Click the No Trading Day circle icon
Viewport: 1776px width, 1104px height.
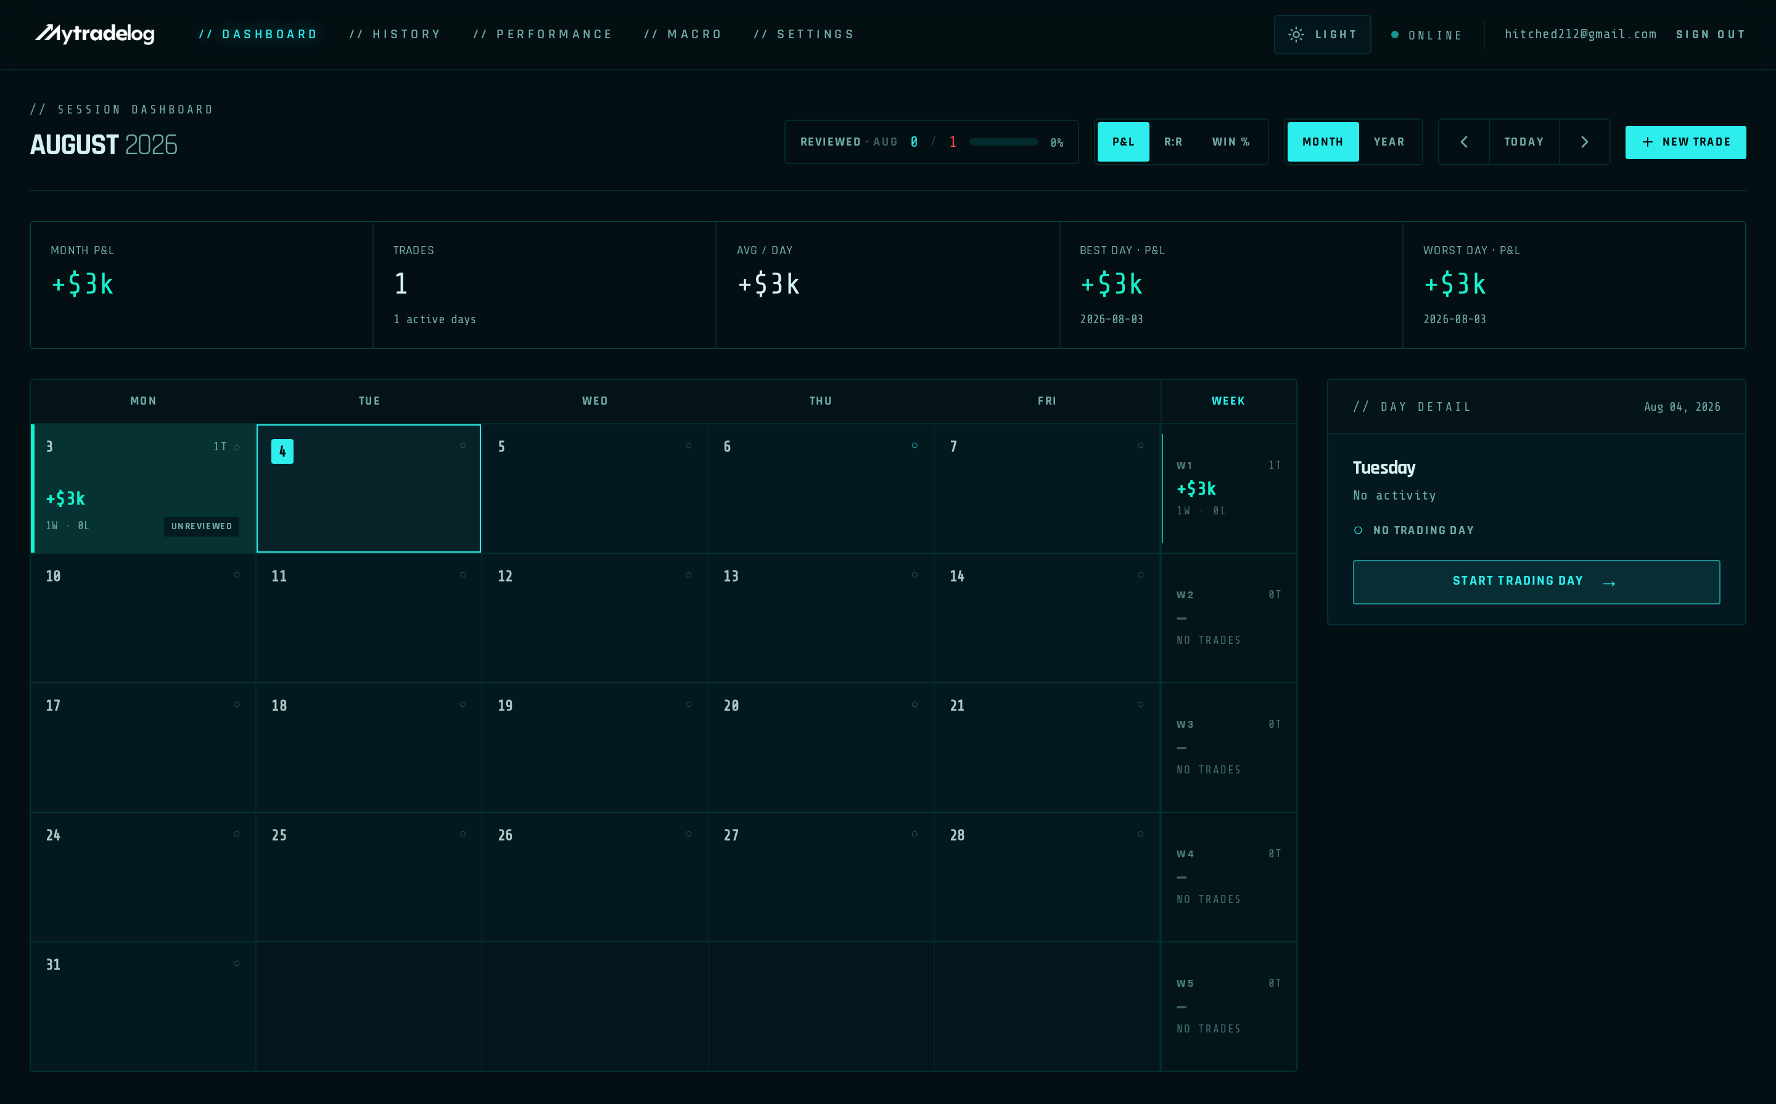[x=1358, y=530]
